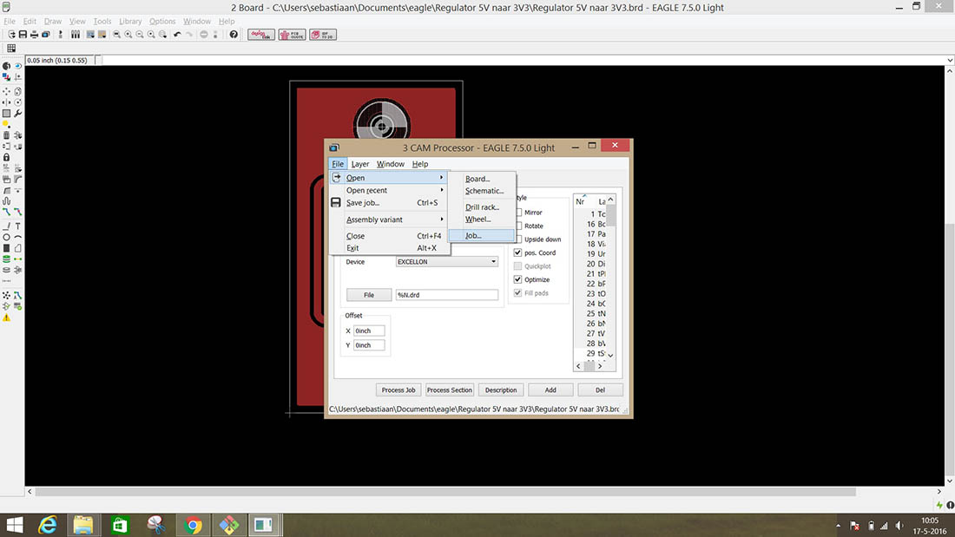Select Save job... from File menu

point(390,203)
